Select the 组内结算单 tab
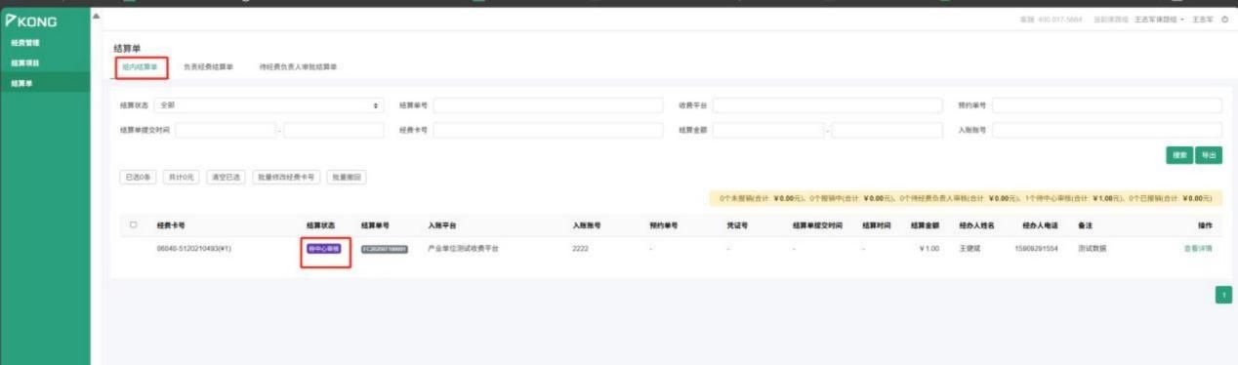1238x365 pixels. coord(140,67)
